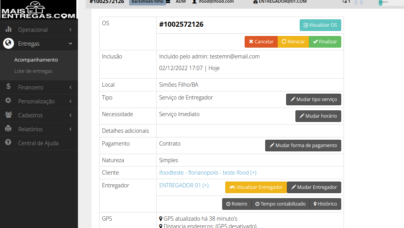Click the ba/simoes-filho tag in header

(x=147, y=2)
